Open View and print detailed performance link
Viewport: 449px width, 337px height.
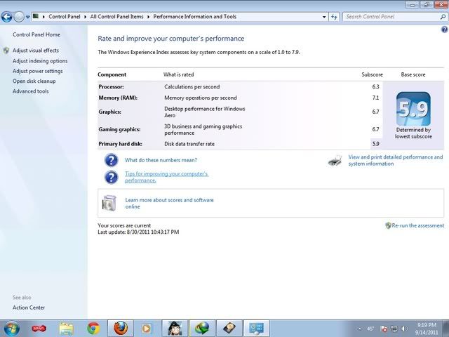(396, 161)
